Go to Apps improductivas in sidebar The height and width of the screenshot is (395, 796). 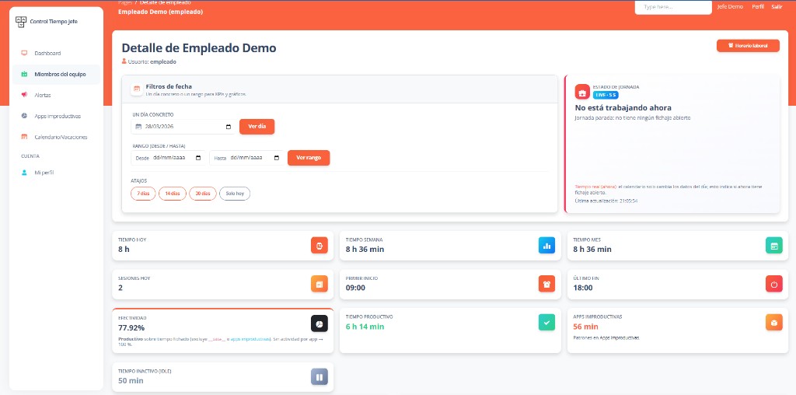click(56, 117)
